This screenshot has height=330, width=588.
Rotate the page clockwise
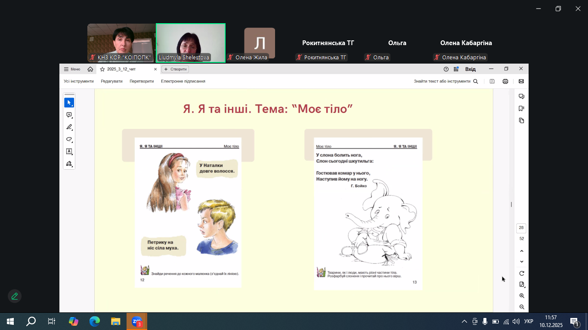[522, 273]
